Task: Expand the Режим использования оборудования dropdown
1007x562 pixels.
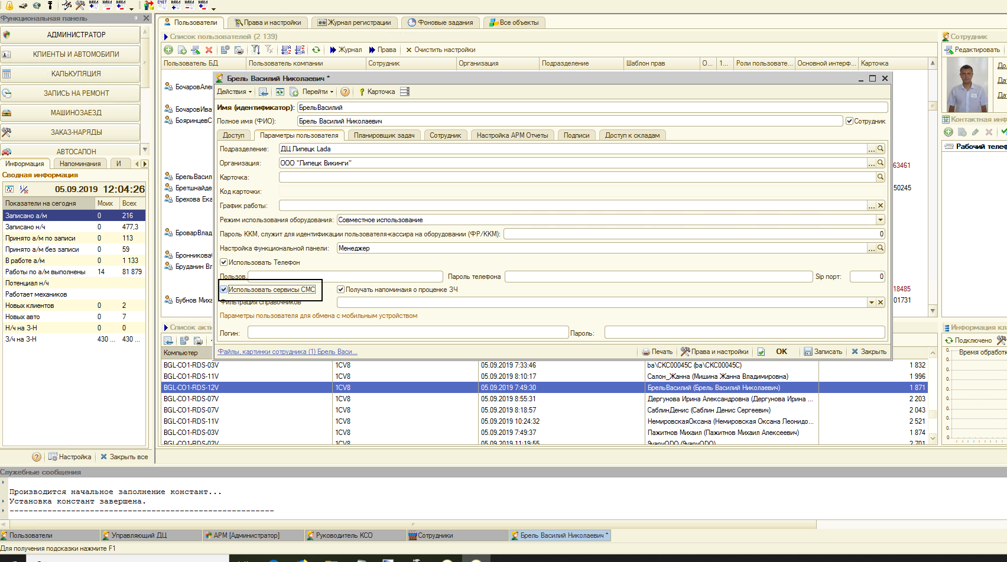Action: tap(880, 220)
